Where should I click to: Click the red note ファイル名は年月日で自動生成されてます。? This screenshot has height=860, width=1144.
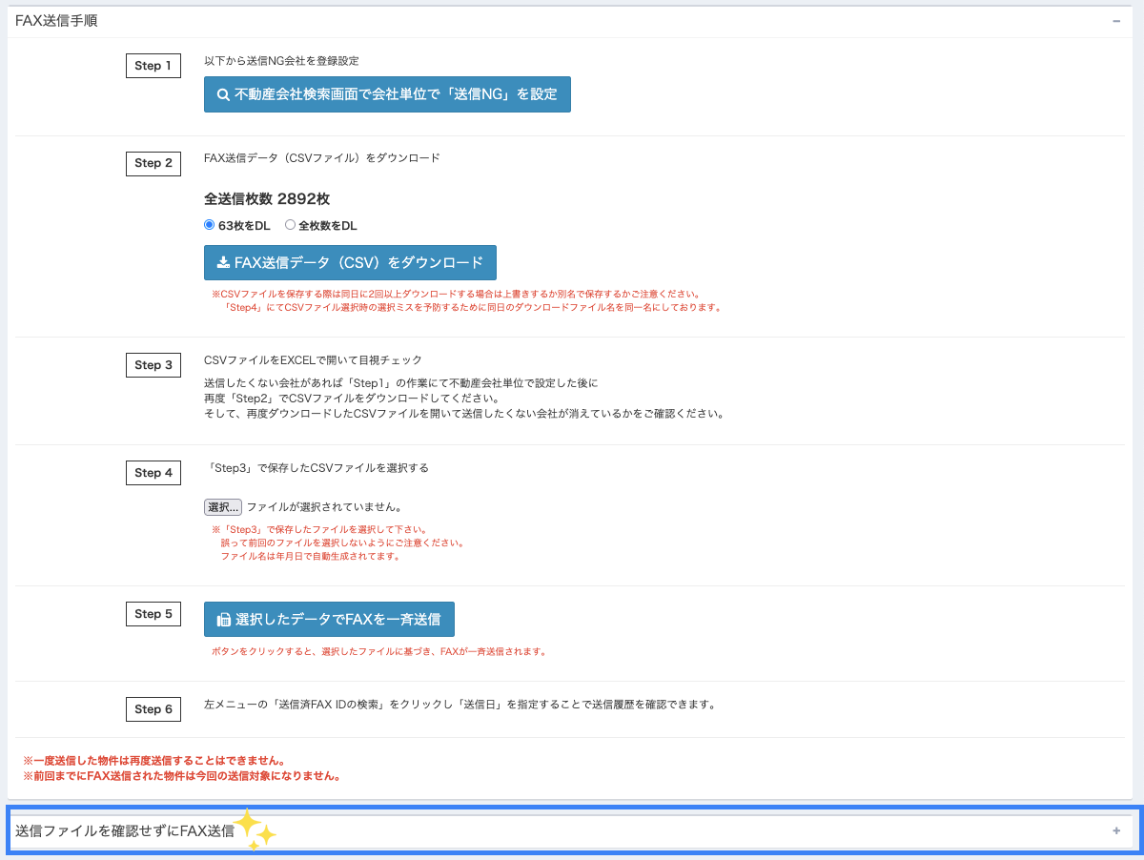(x=310, y=556)
